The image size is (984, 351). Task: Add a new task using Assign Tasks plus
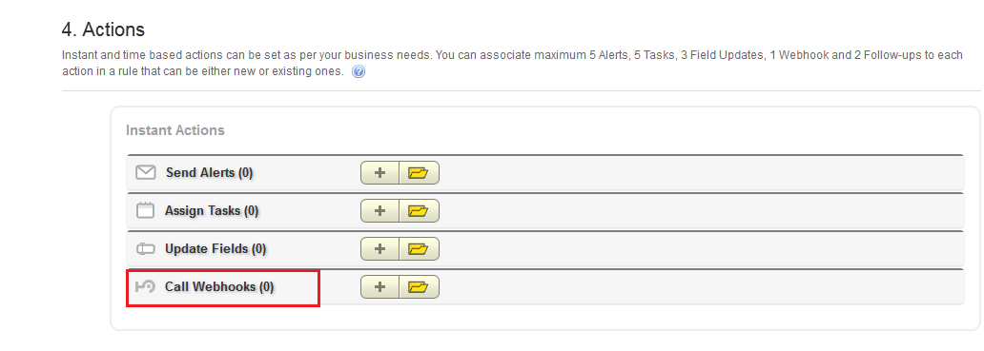click(379, 211)
